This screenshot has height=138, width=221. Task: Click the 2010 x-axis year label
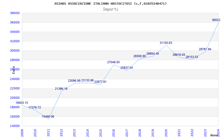35,133
